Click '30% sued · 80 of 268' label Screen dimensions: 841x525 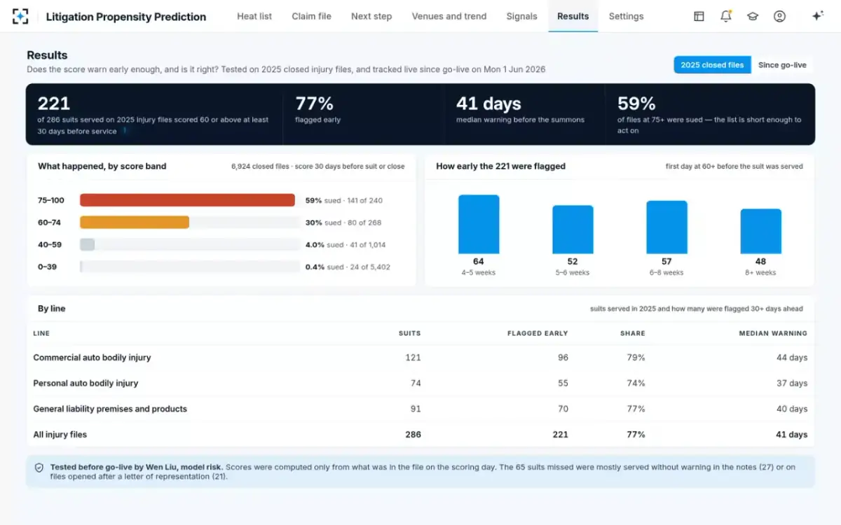(x=343, y=223)
